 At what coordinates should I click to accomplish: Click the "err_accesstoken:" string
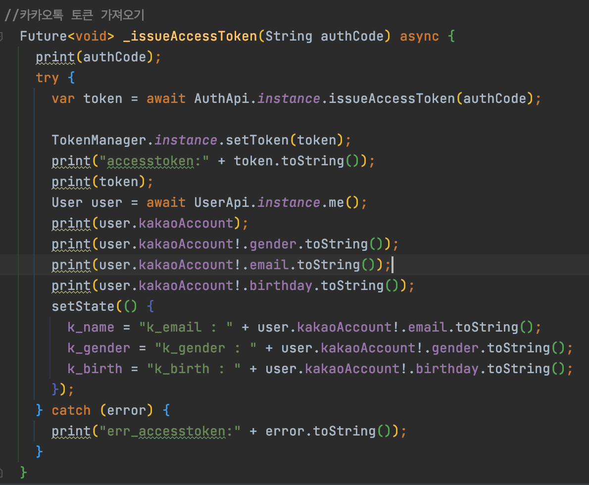tap(170, 431)
